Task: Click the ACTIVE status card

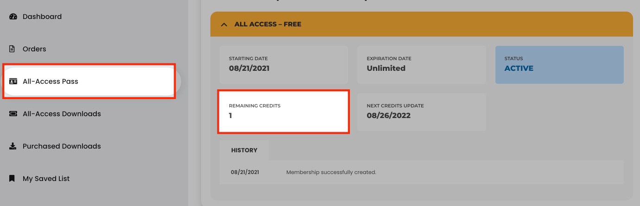Action: tap(559, 65)
